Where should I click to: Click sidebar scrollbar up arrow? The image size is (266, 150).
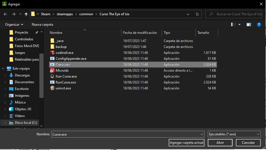tap(41, 32)
